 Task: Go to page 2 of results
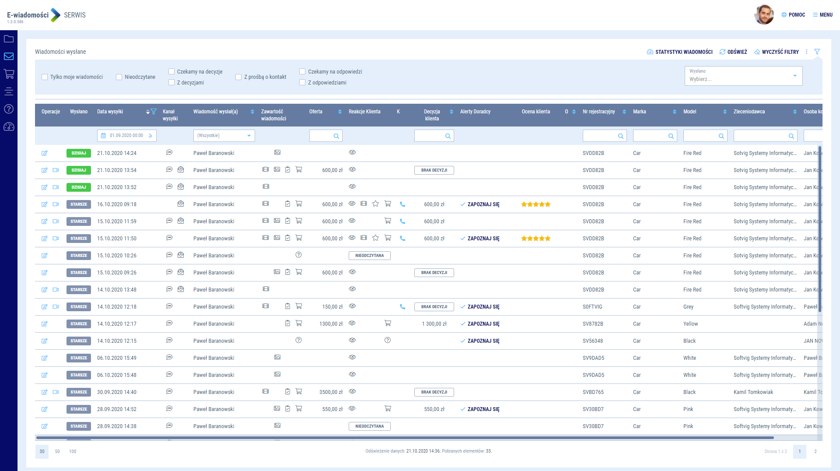[815, 451]
